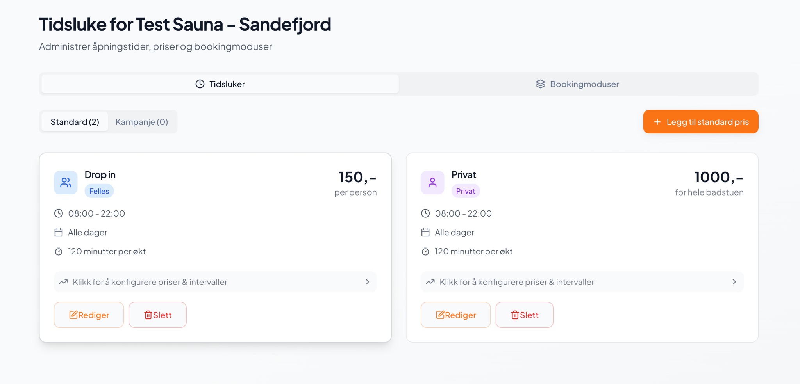The image size is (800, 384).
Task: Click the layers icon beside Bookingmoduser
Action: (540, 84)
